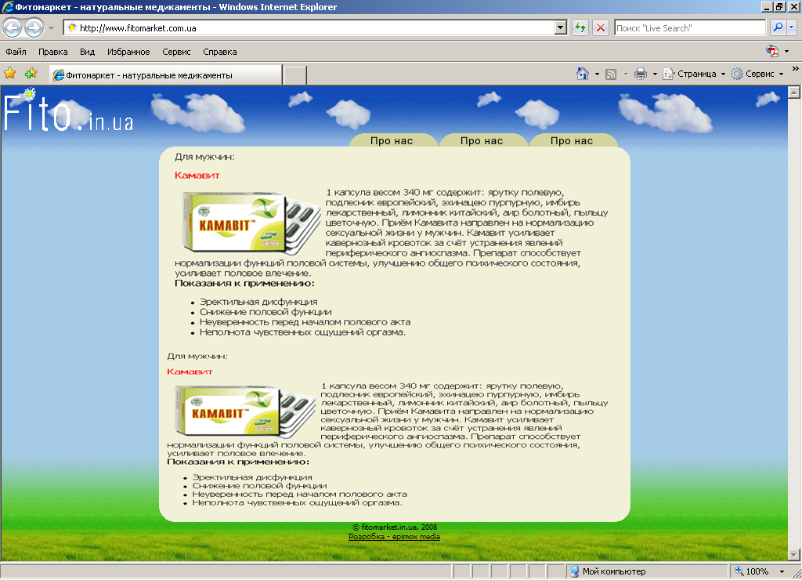The height and width of the screenshot is (580, 802).
Task: Click the first Показания к применению: heading
Action: pos(244,284)
